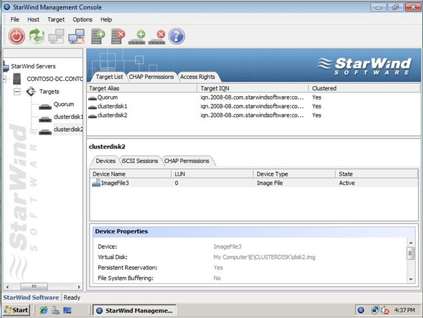
Task: Select clusterdisk1 in left tree
Action: point(68,117)
